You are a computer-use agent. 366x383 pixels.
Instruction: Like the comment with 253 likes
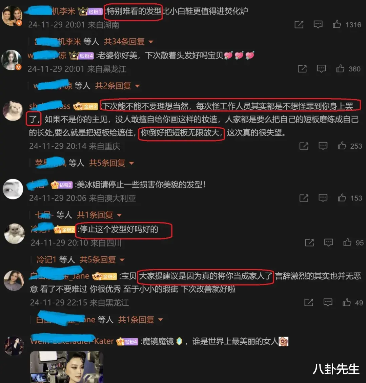click(x=342, y=146)
